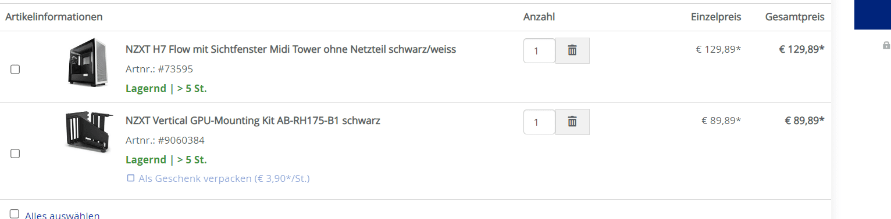Click the Als Geschenk verpacken label text
Viewport: 891px width, 219px height.
point(224,178)
